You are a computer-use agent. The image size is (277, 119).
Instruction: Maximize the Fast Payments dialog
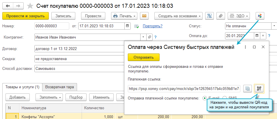pos(254,47)
